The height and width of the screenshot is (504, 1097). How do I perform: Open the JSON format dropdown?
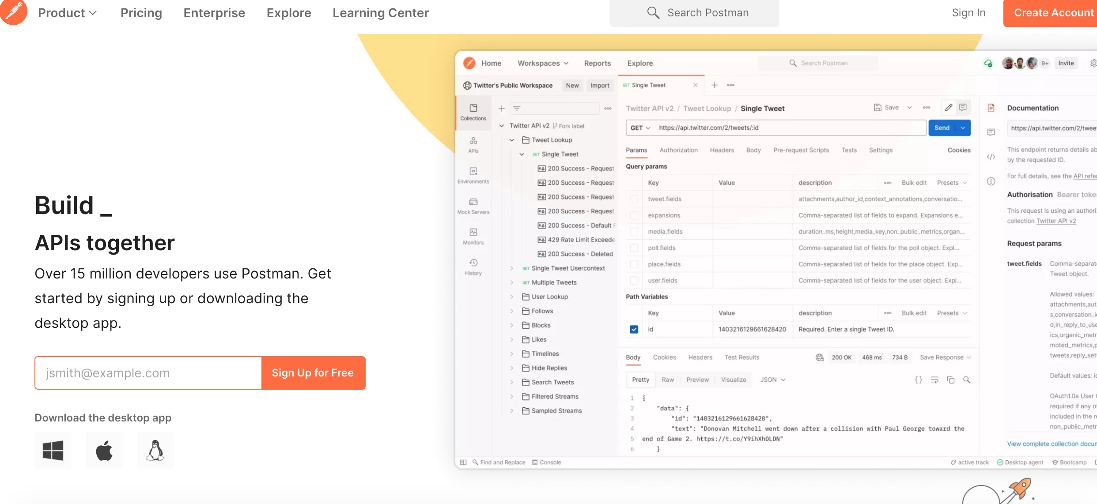(772, 380)
